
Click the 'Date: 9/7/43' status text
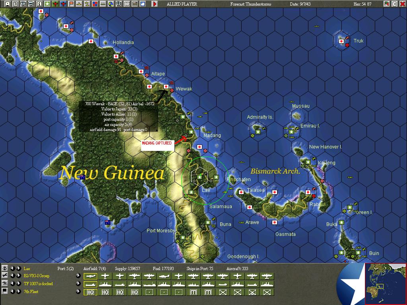(x=300, y=4)
